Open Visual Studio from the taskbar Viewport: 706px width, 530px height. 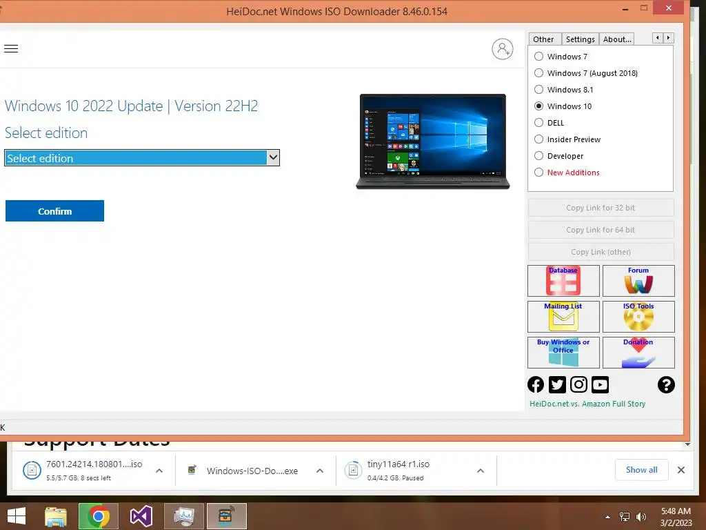point(141,516)
